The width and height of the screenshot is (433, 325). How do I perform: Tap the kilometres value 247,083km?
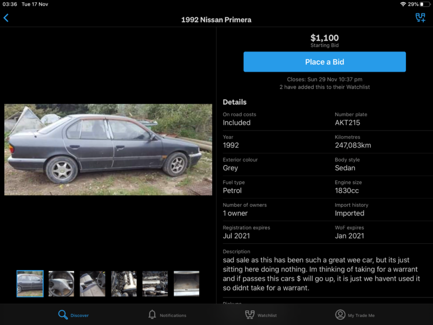pyautogui.click(x=353, y=145)
